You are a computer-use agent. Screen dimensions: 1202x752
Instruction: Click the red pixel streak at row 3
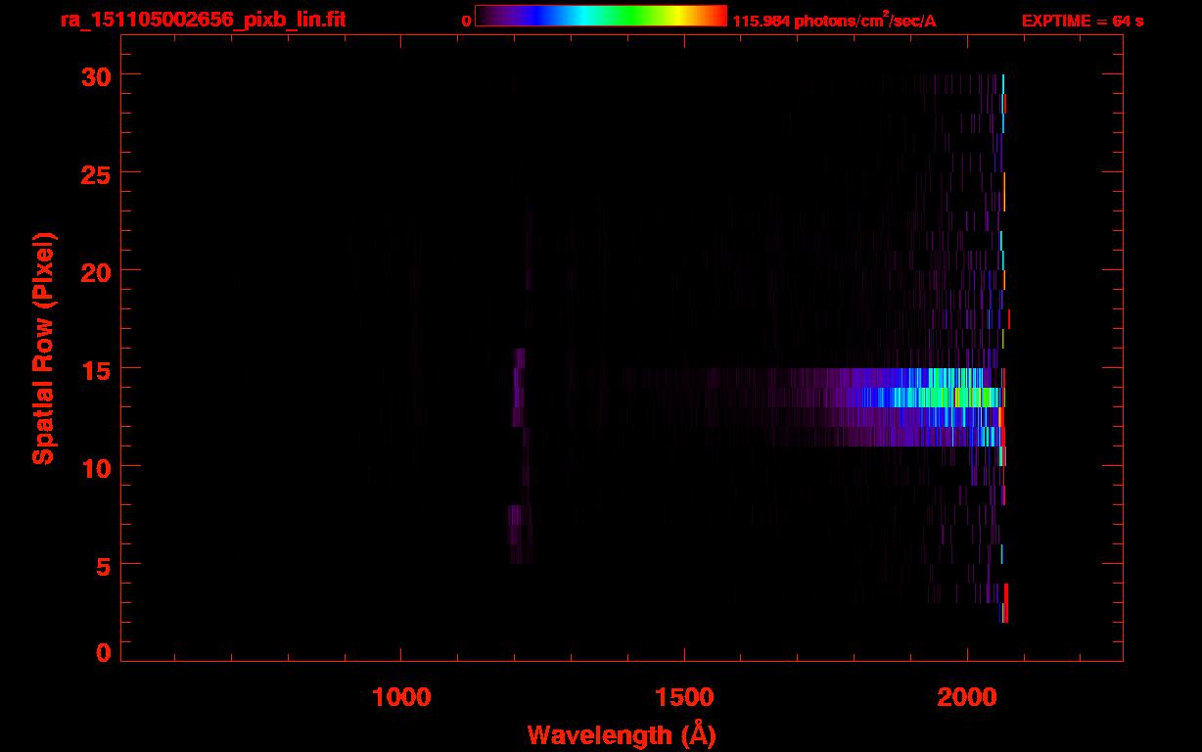click(1005, 603)
